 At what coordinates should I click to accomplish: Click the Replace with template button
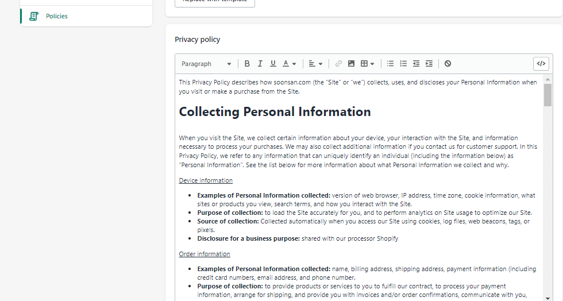(x=215, y=2)
